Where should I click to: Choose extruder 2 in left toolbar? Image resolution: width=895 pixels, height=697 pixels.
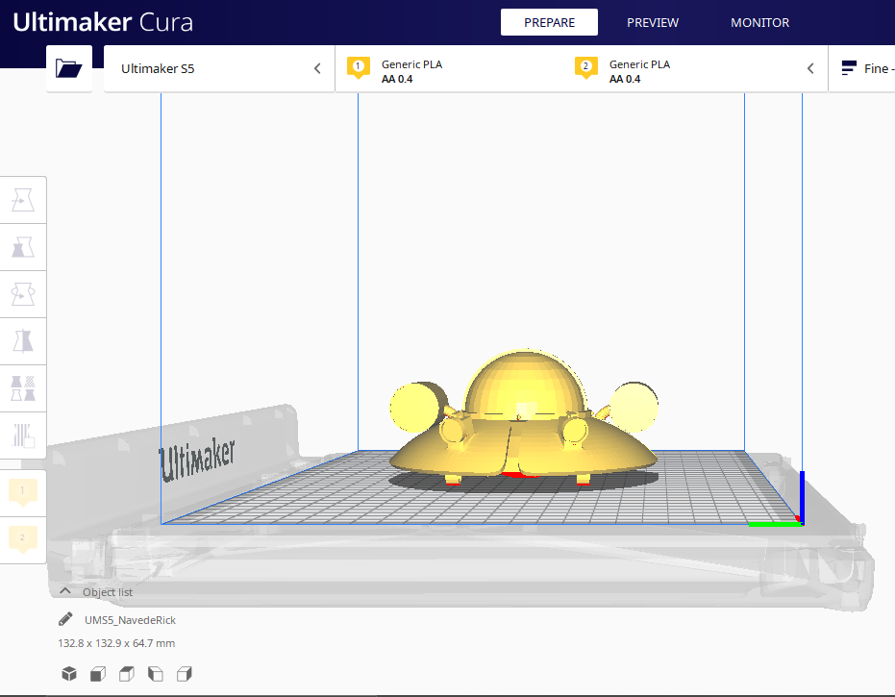[x=23, y=540]
